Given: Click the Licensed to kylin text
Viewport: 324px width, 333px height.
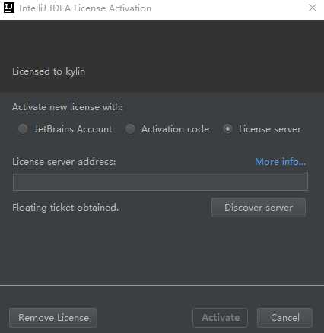Looking at the screenshot, I should [49, 71].
